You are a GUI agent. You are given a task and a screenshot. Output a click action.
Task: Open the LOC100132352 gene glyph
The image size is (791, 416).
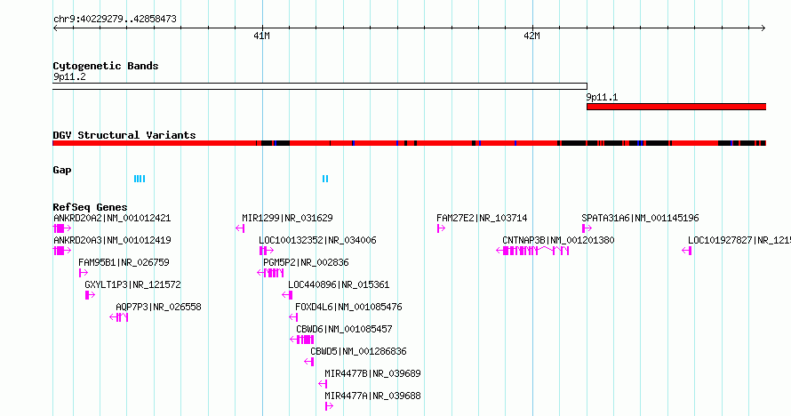click(267, 251)
